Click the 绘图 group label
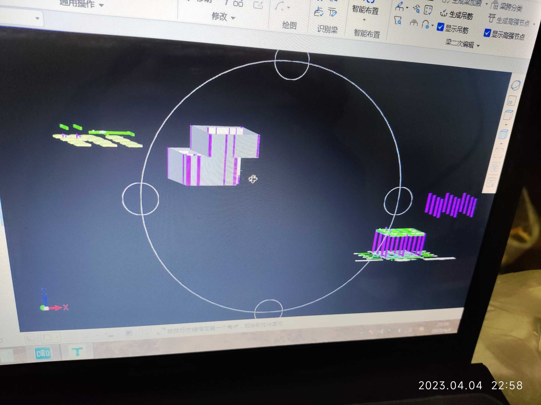The height and width of the screenshot is (405, 541). pyautogui.click(x=289, y=25)
